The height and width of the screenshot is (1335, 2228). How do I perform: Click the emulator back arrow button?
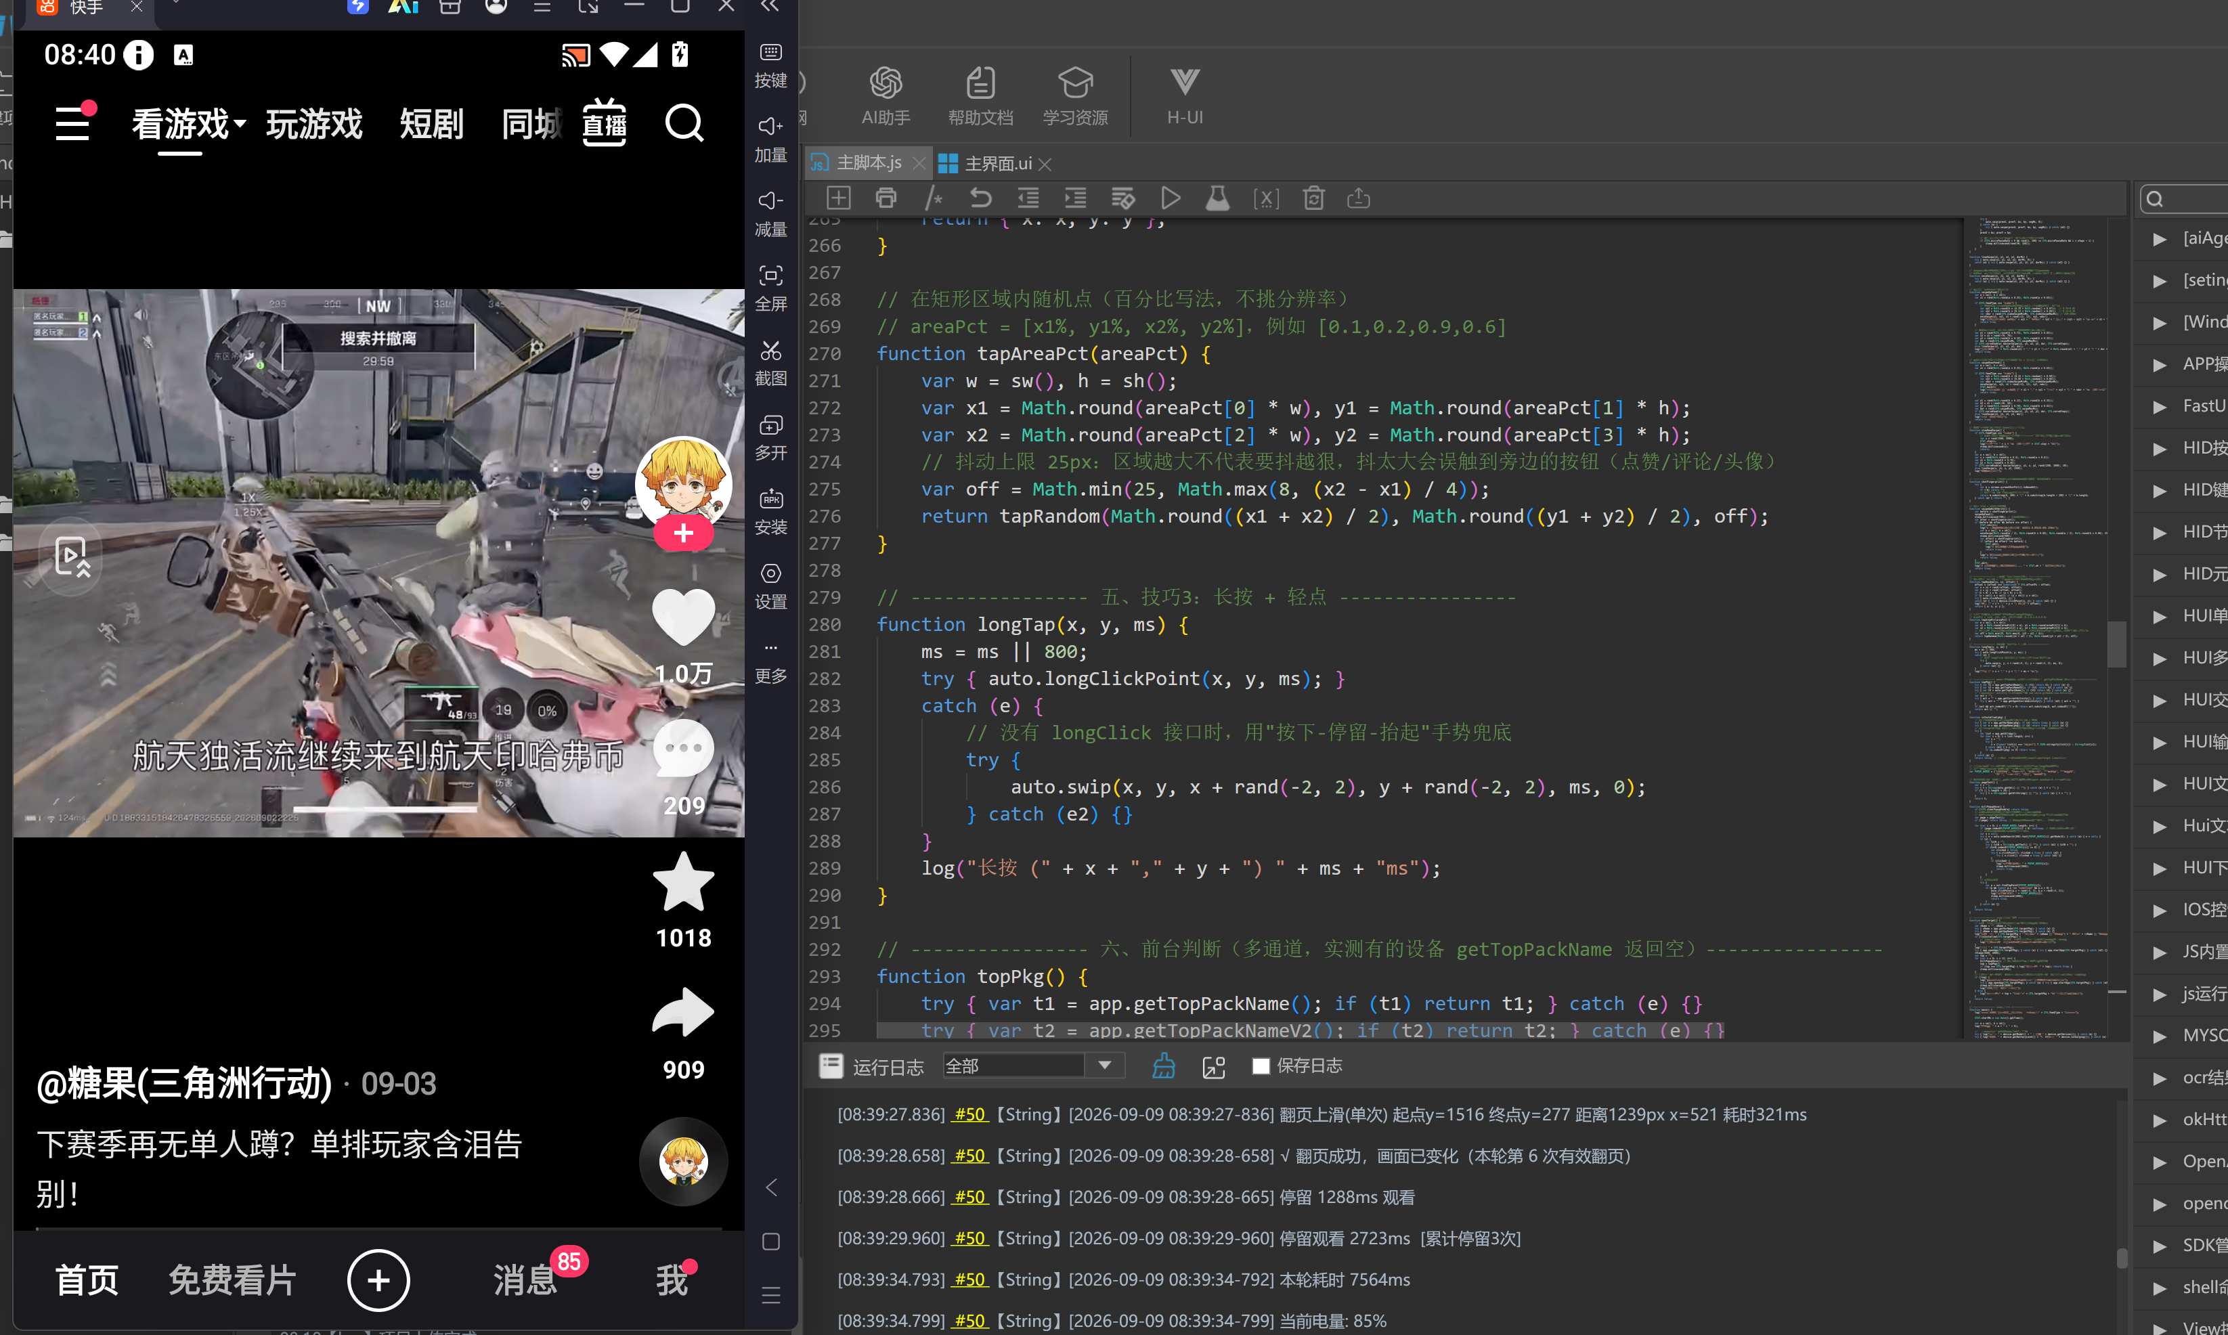point(771,1187)
